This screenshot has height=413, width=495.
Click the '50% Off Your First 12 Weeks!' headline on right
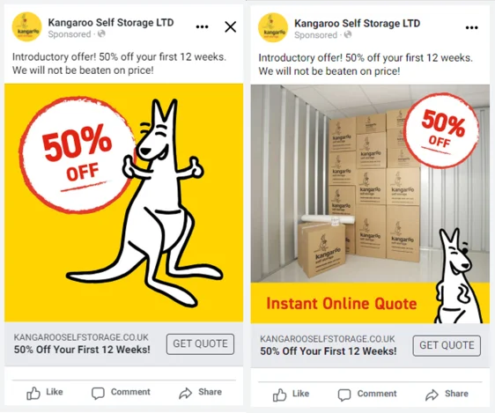[x=329, y=351]
